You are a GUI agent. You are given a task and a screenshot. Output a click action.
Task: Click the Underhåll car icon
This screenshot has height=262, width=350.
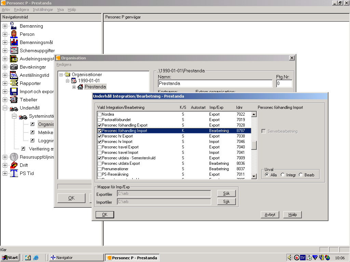click(14, 108)
